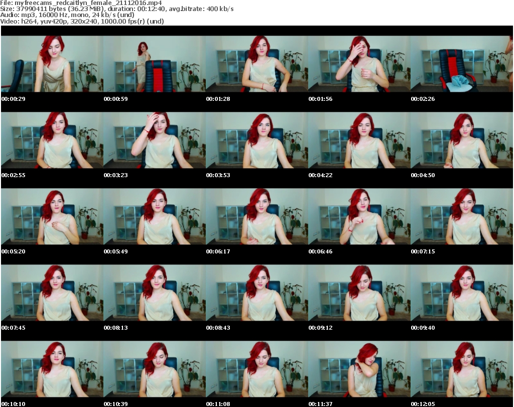Click the 00:00:29 timestamp label
This screenshot has width=514, height=407.
[14, 99]
